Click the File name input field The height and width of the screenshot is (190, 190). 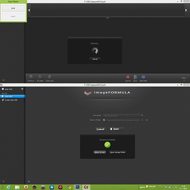[122, 115]
